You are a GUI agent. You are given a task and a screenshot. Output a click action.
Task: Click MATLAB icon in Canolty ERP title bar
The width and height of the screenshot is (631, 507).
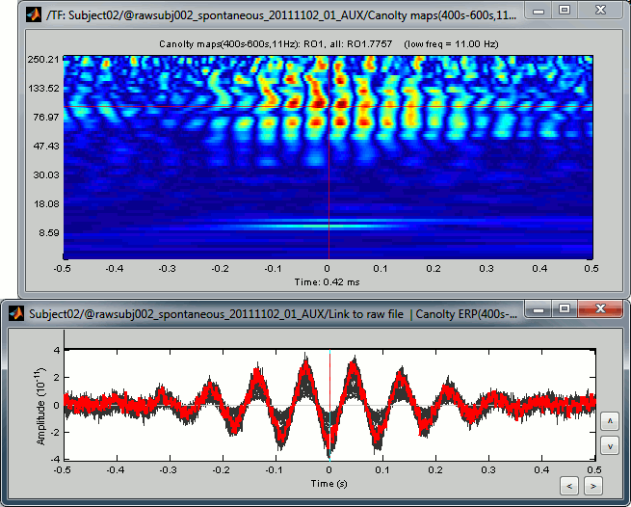(x=14, y=313)
